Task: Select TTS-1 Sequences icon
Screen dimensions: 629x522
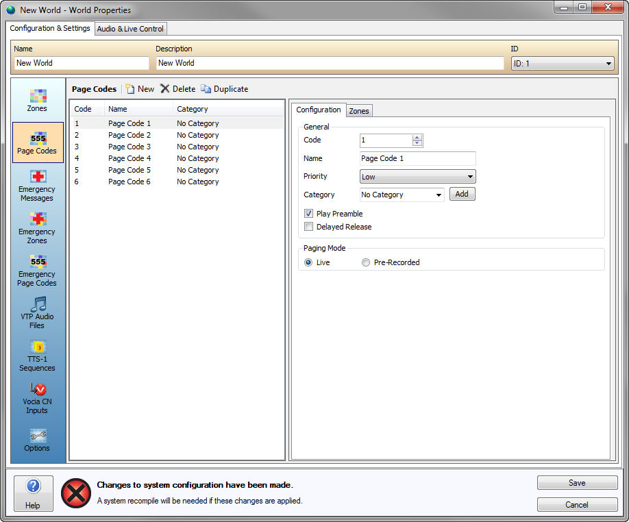Action: 37,355
